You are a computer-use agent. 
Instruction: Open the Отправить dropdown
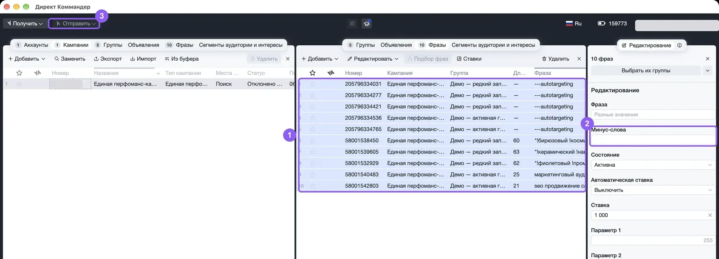(x=74, y=24)
